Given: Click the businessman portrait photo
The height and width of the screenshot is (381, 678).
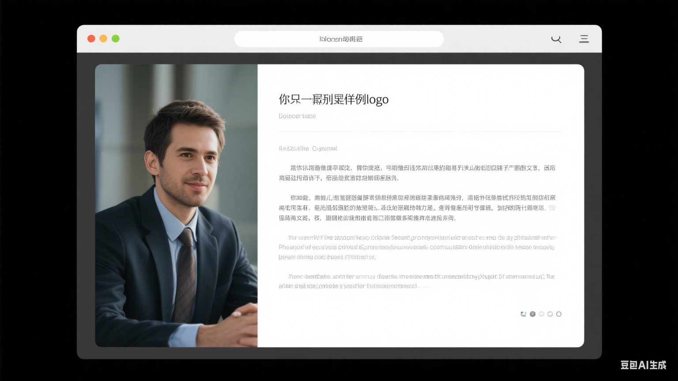Looking at the screenshot, I should [177, 205].
